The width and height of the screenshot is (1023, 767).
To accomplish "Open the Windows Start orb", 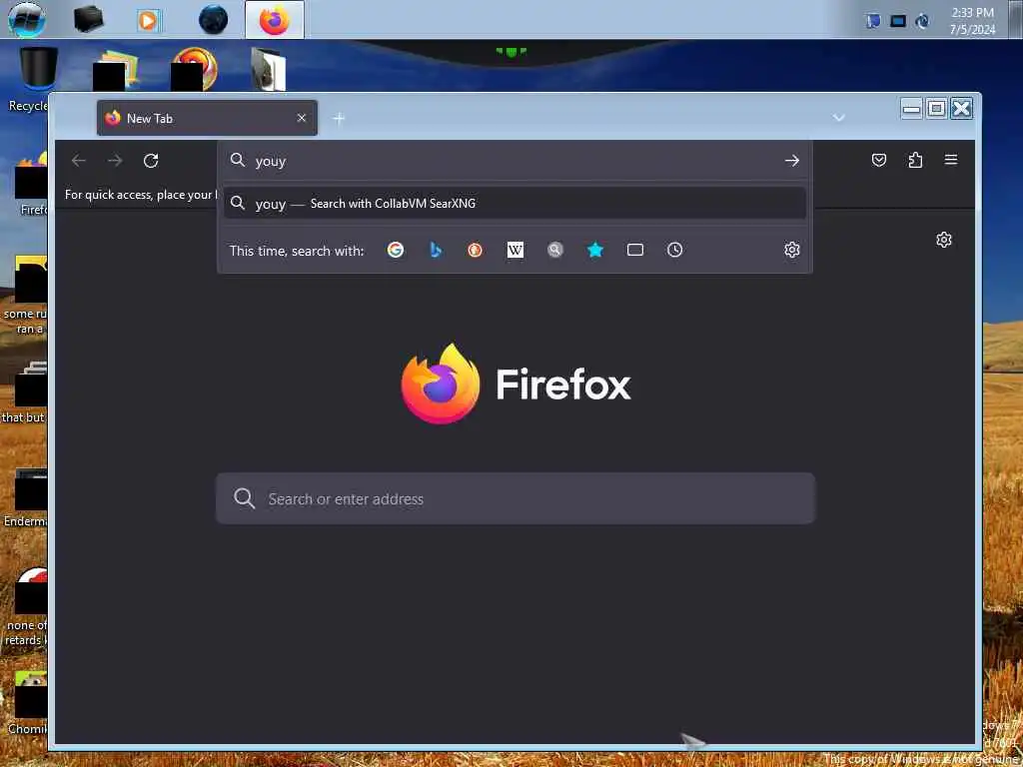I will point(27,19).
